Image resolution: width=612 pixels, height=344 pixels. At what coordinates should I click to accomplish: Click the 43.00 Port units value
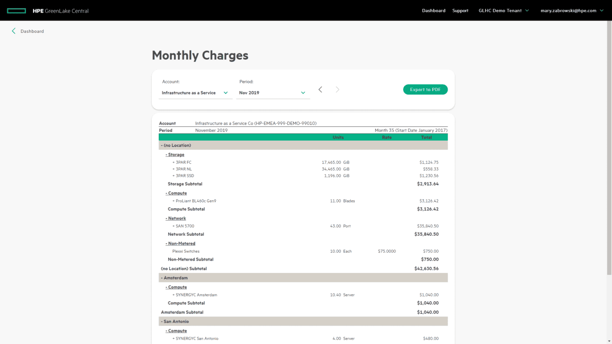(340, 226)
